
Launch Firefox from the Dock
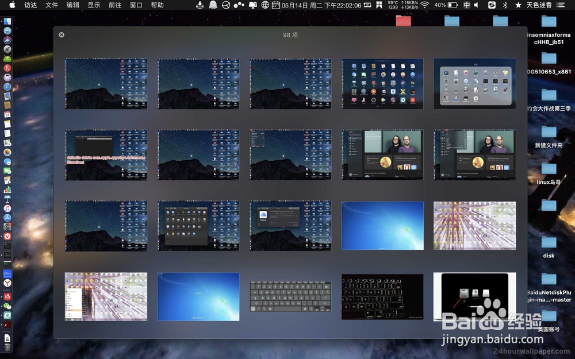(7, 30)
